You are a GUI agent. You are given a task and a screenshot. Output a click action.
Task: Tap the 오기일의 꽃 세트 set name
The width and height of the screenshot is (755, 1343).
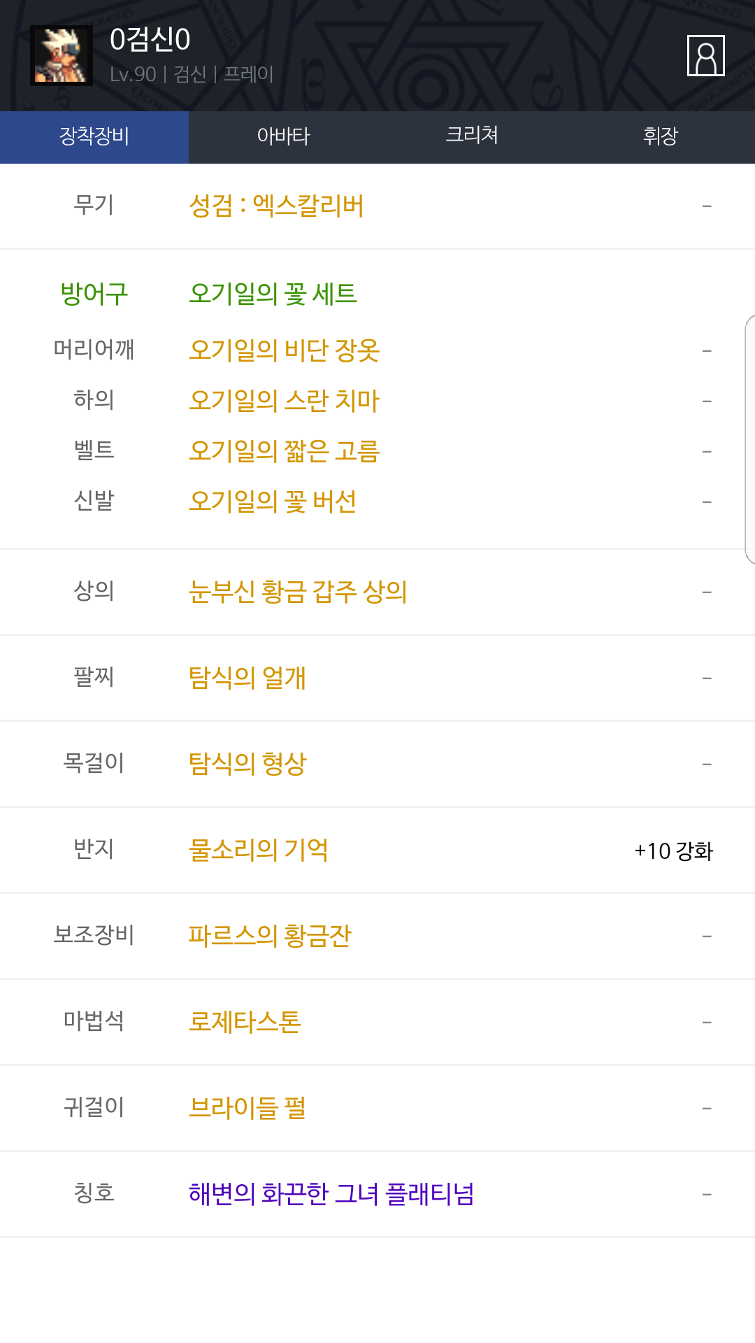pyautogui.click(x=273, y=294)
